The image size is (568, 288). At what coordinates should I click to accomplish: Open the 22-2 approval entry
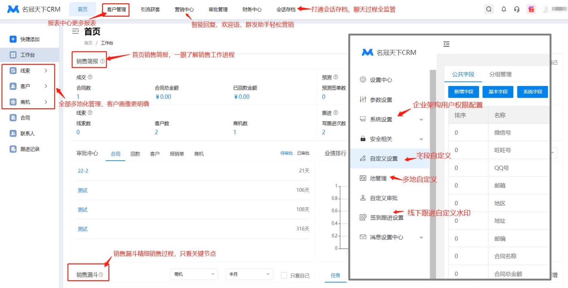(83, 171)
